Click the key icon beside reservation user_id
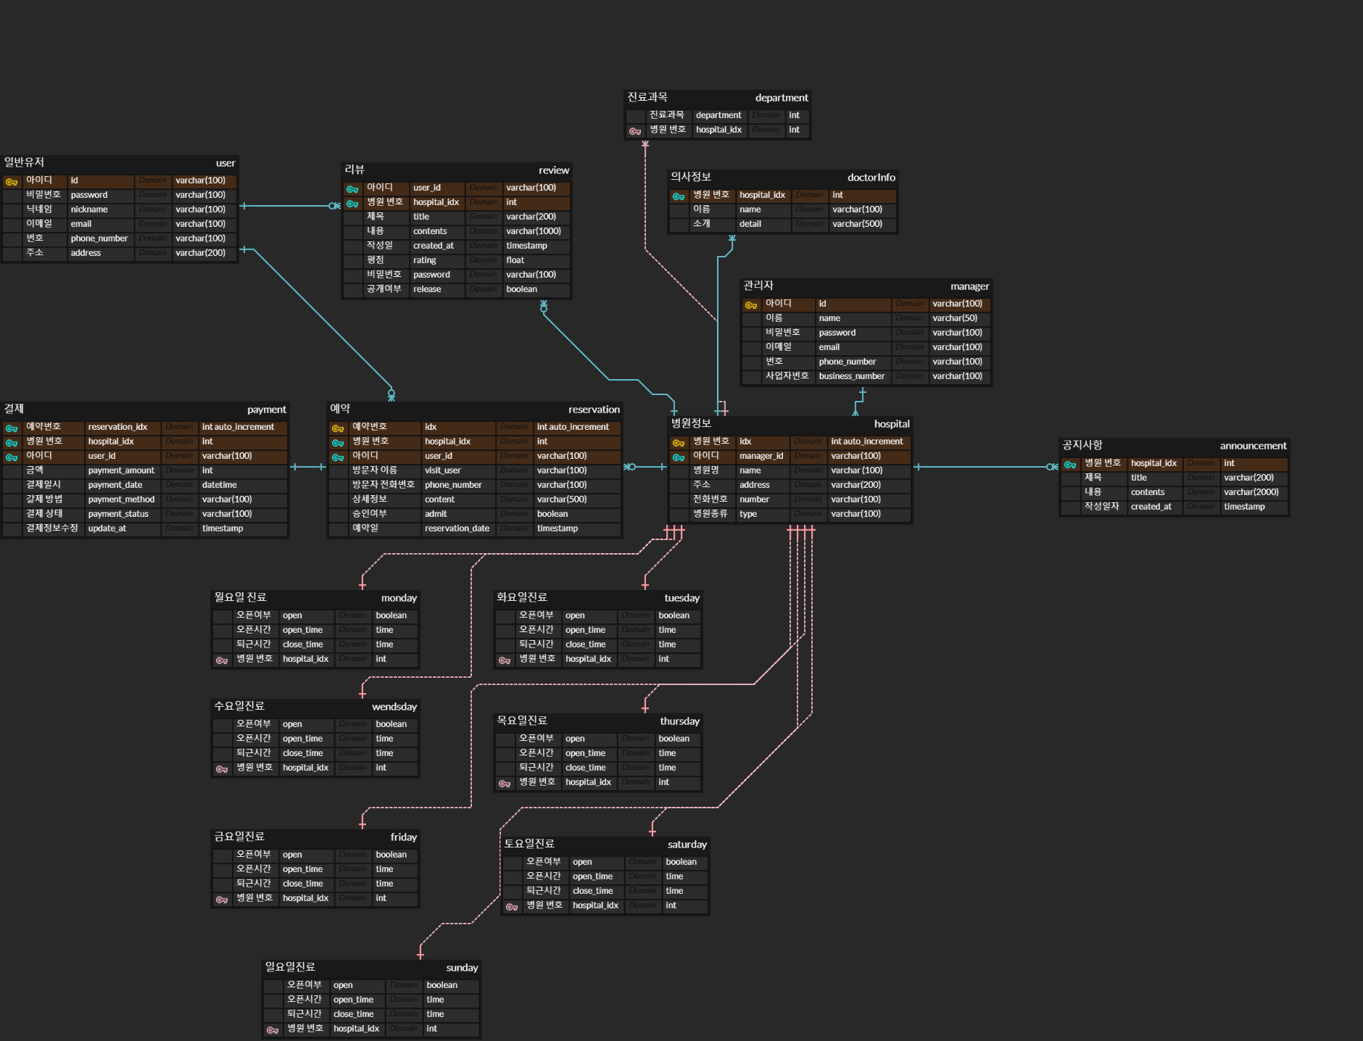Image resolution: width=1363 pixels, height=1041 pixels. click(x=338, y=457)
